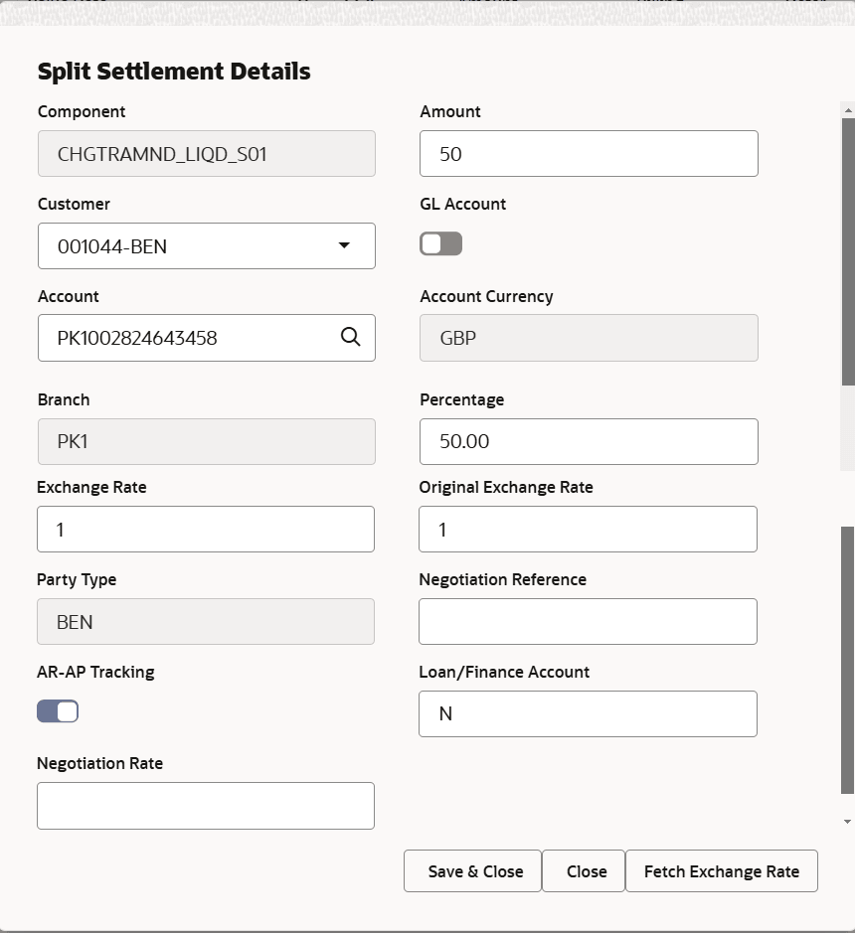This screenshot has height=934, width=855.
Task: Click the Original Exchange Rate field
Action: pyautogui.click(x=588, y=529)
